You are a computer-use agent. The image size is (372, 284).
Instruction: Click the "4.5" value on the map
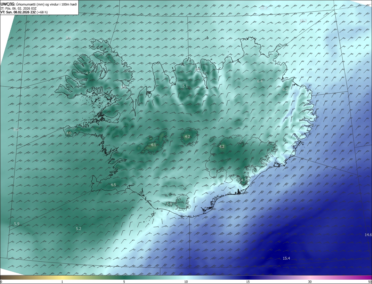pyautogui.click(x=113, y=185)
